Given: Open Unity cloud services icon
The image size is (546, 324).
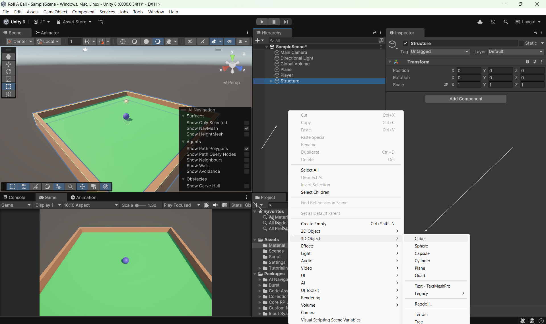Looking at the screenshot, I should (480, 22).
